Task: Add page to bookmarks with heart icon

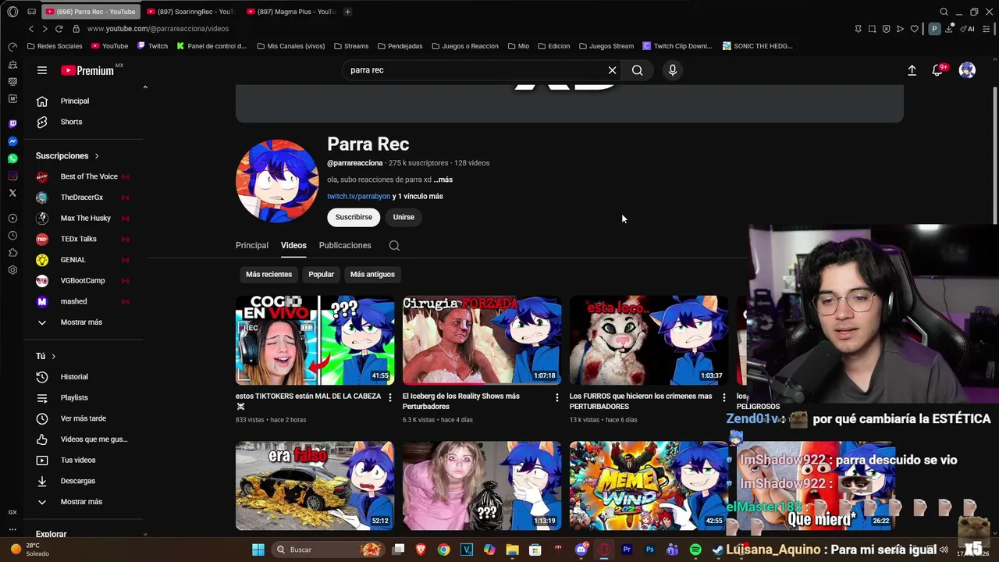Action: pyautogui.click(x=914, y=29)
